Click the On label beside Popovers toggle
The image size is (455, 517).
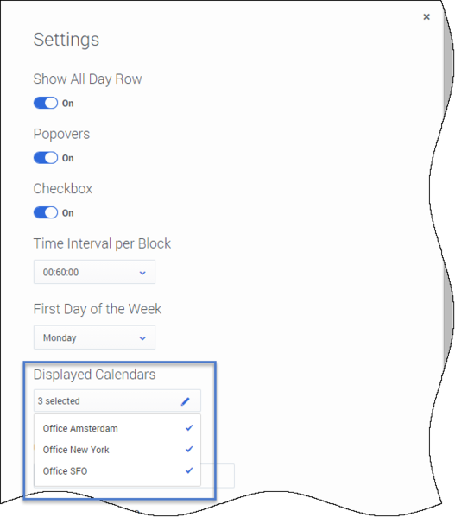point(68,158)
